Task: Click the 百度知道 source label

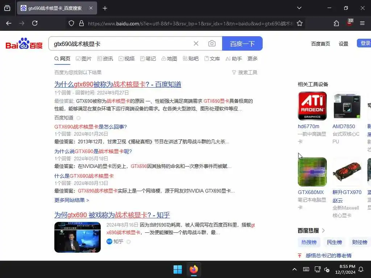Action: 64,118
